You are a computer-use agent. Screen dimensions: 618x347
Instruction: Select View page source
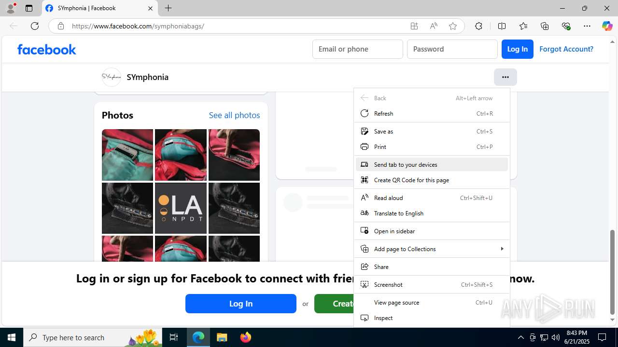coord(432,303)
